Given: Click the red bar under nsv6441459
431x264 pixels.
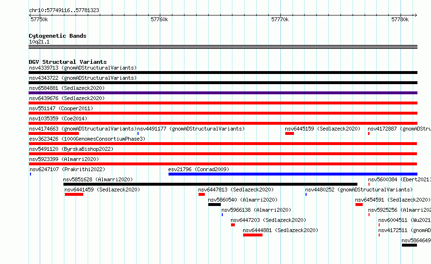Looking at the screenshot, I should click(x=74, y=194).
